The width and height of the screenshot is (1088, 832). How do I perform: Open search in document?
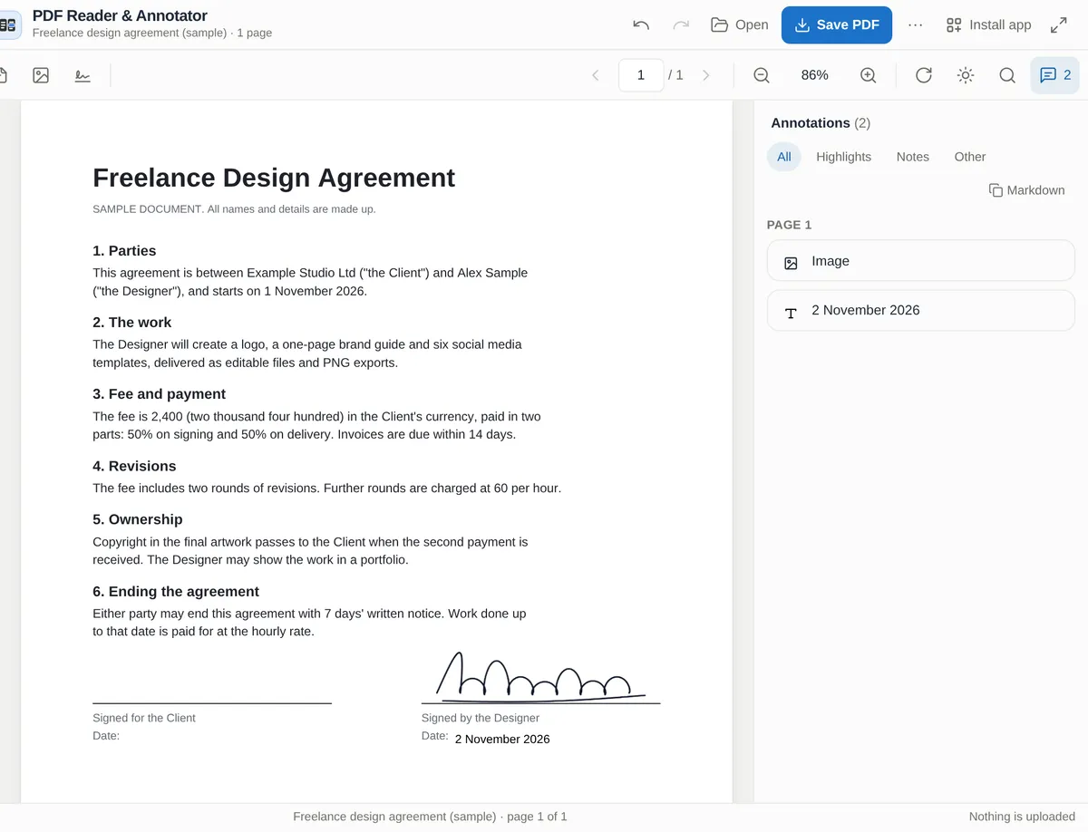pos(1007,75)
